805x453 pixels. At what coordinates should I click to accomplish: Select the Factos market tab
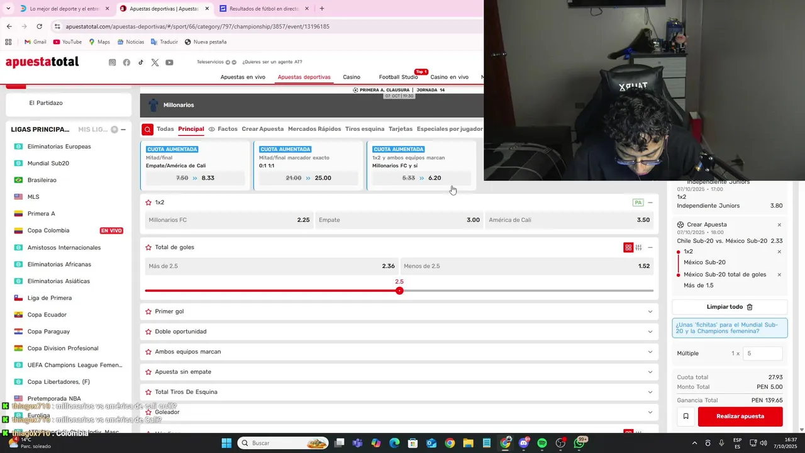coord(223,129)
